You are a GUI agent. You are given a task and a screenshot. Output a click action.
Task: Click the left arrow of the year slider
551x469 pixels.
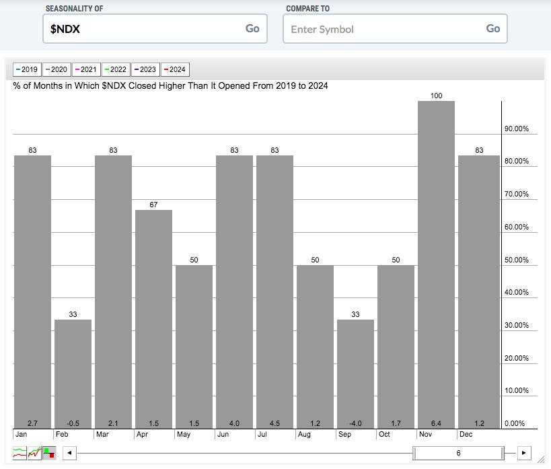69,453
